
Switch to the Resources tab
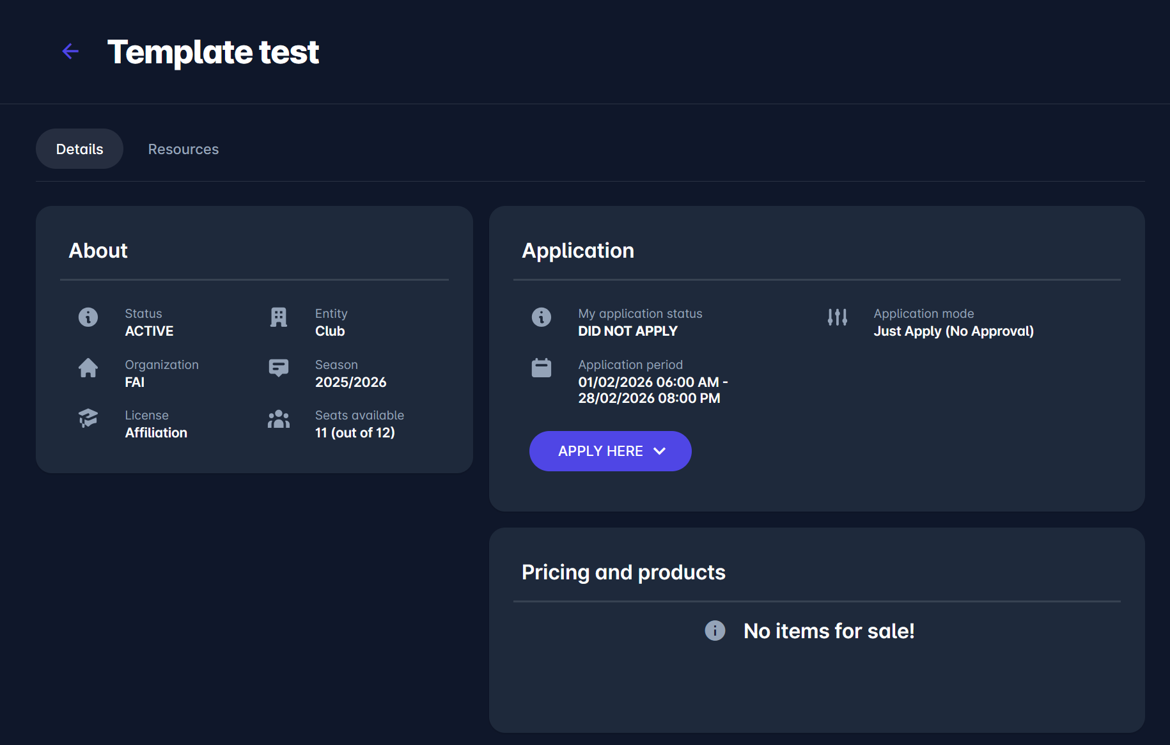pos(183,149)
